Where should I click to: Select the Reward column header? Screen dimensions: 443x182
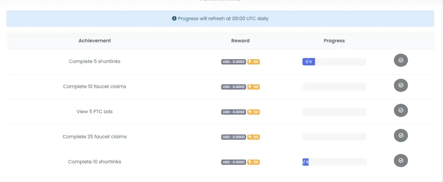click(240, 41)
